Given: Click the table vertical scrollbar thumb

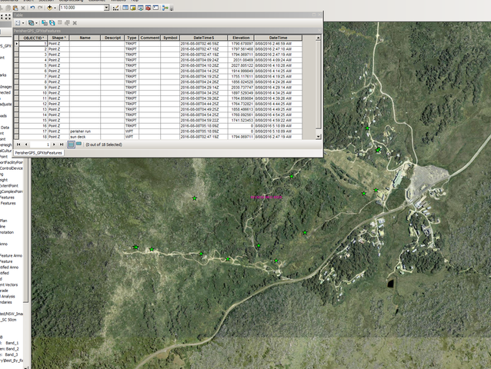Looking at the screenshot, I should [x=318, y=85].
